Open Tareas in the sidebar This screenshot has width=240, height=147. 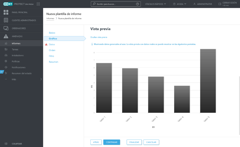tap(21, 49)
